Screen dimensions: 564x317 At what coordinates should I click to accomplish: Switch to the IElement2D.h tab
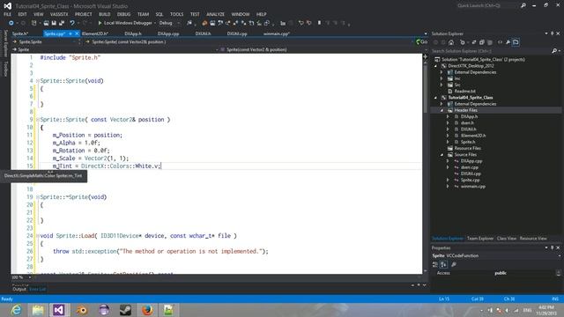pyautogui.click(x=95, y=33)
